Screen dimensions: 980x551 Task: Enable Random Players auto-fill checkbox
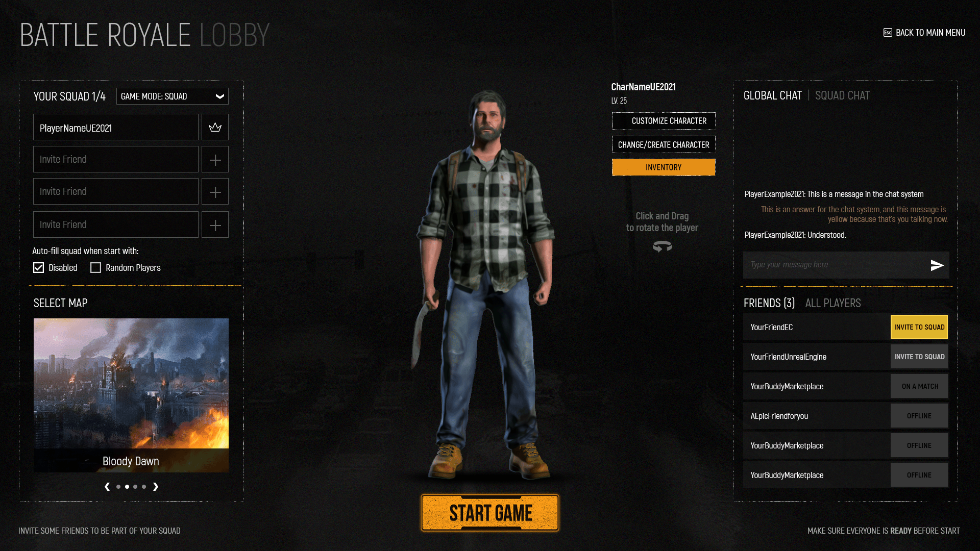click(95, 267)
